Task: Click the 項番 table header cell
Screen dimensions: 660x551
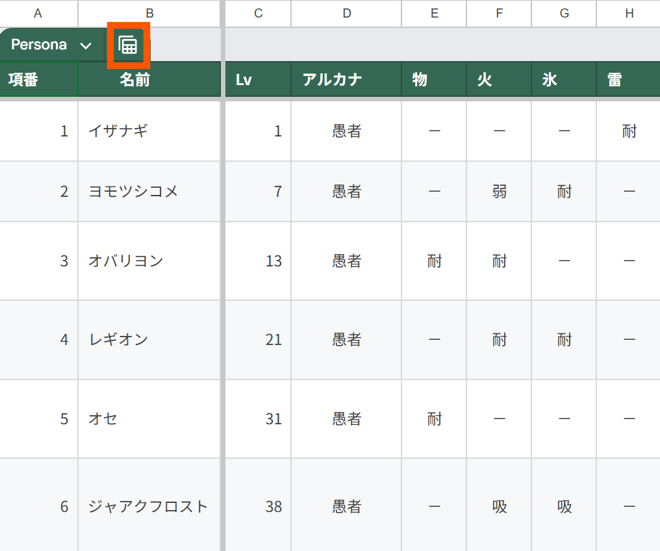Action: tap(38, 79)
